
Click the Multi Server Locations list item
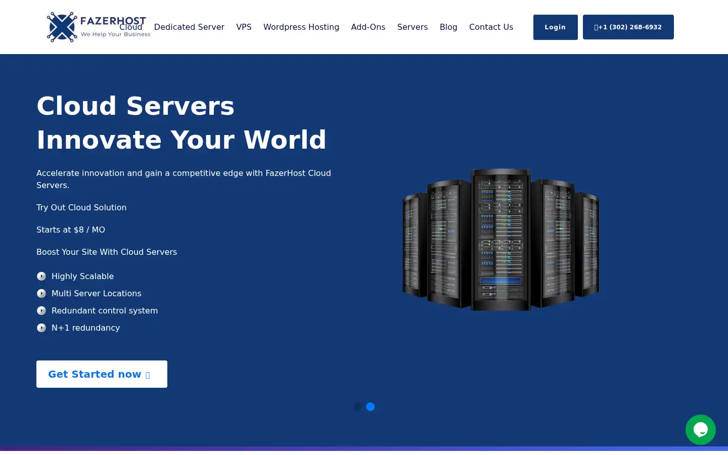pyautogui.click(x=97, y=293)
